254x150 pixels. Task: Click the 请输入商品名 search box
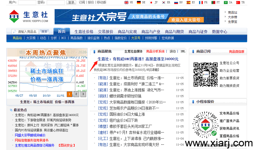pos(25,32)
